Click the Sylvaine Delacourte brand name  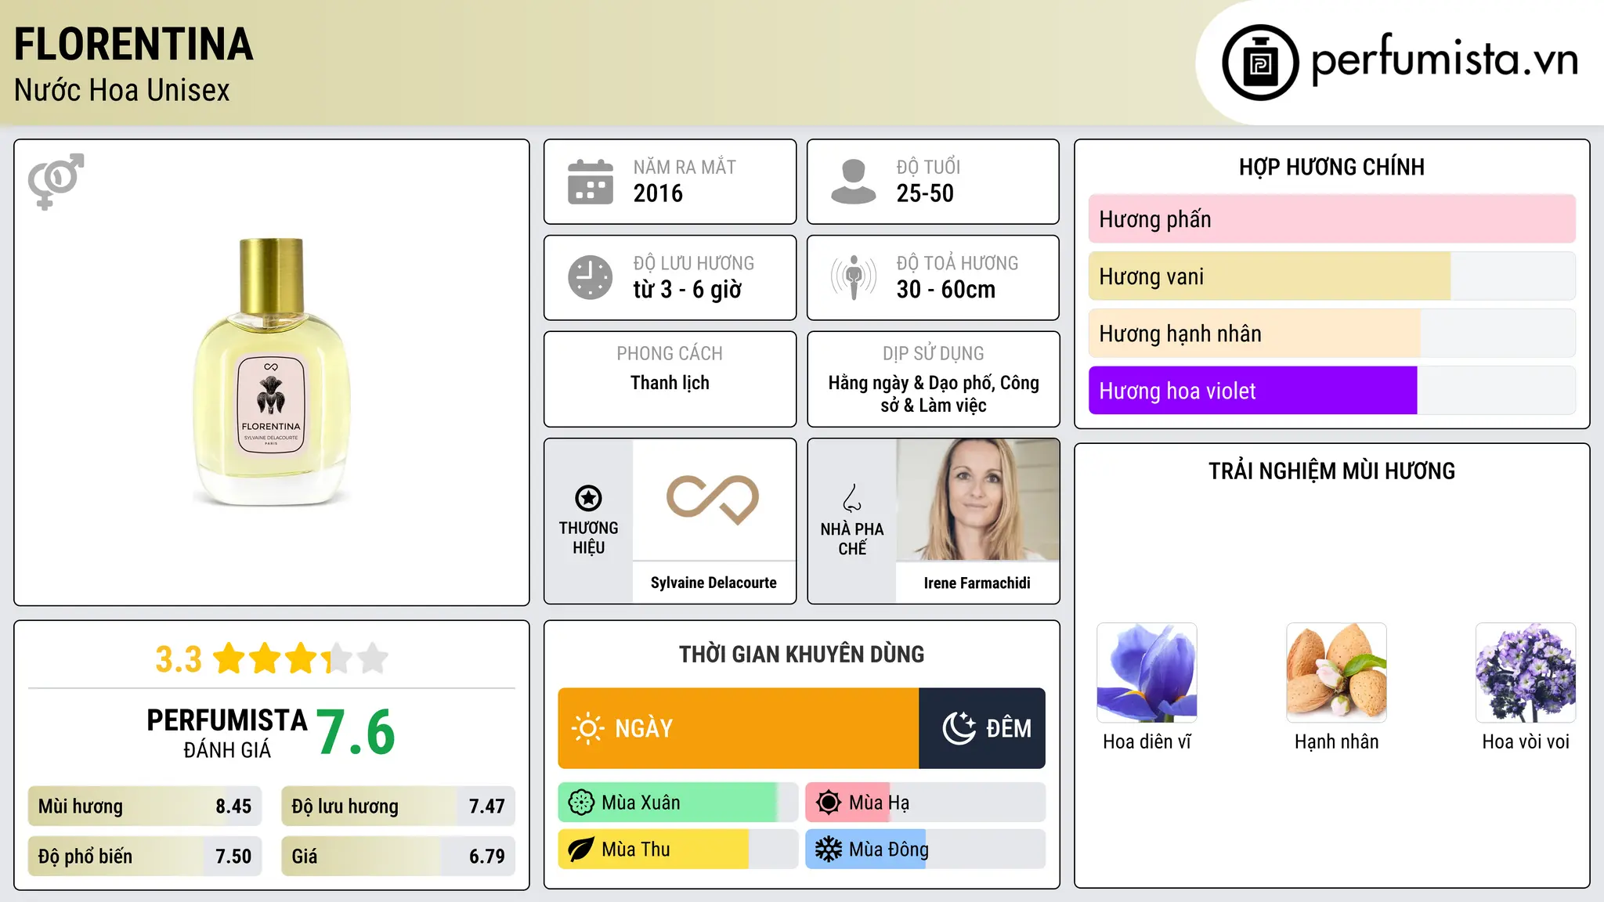tap(713, 583)
